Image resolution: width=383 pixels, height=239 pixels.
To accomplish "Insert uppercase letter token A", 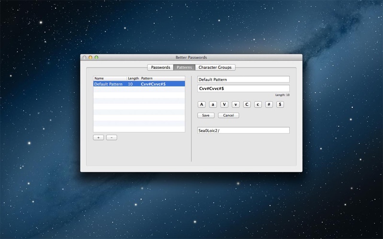I will (202, 104).
